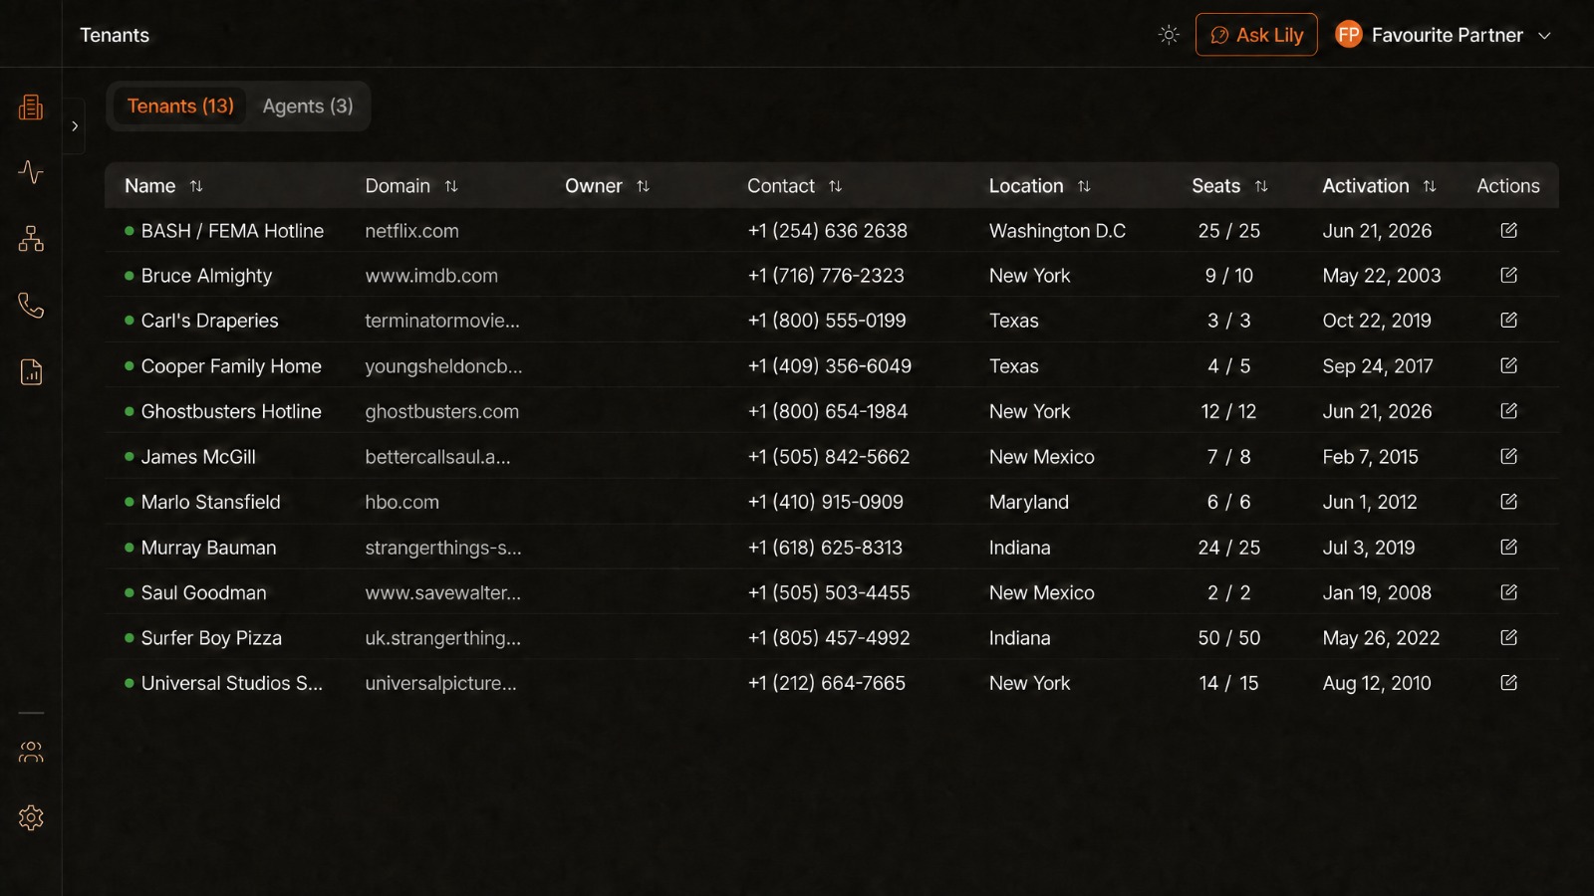Edit the Universal Studios tenant
Image resolution: width=1594 pixels, height=896 pixels.
(x=1508, y=683)
